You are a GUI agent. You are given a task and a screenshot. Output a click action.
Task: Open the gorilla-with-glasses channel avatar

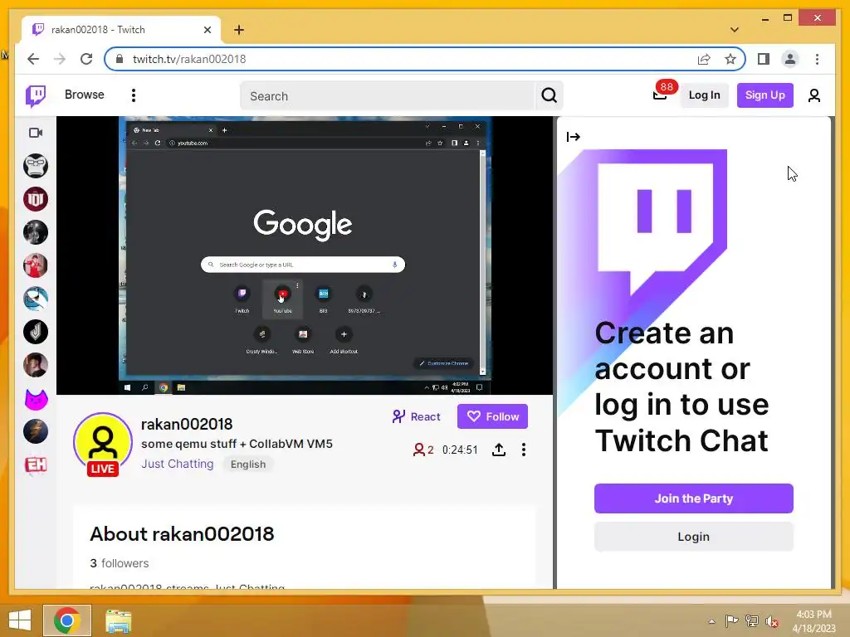pyautogui.click(x=36, y=166)
